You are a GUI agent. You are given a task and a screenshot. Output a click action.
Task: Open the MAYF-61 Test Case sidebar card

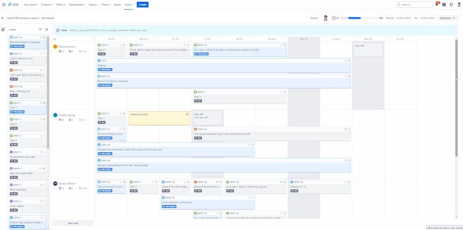coord(27,75)
